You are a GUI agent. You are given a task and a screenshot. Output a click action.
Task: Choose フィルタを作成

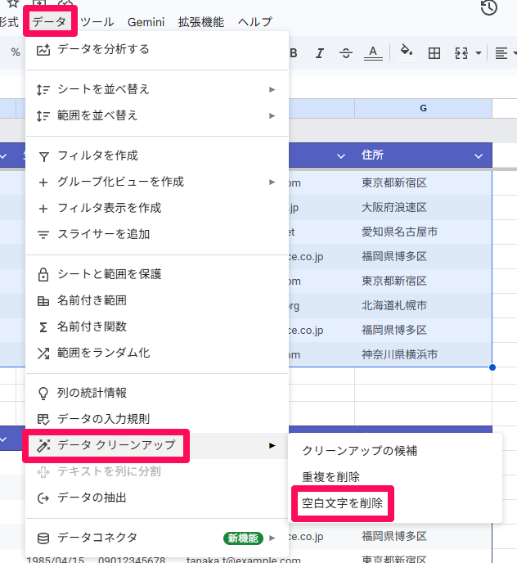(157, 155)
